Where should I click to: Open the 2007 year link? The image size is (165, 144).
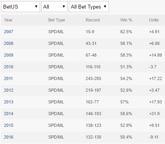[9, 32]
